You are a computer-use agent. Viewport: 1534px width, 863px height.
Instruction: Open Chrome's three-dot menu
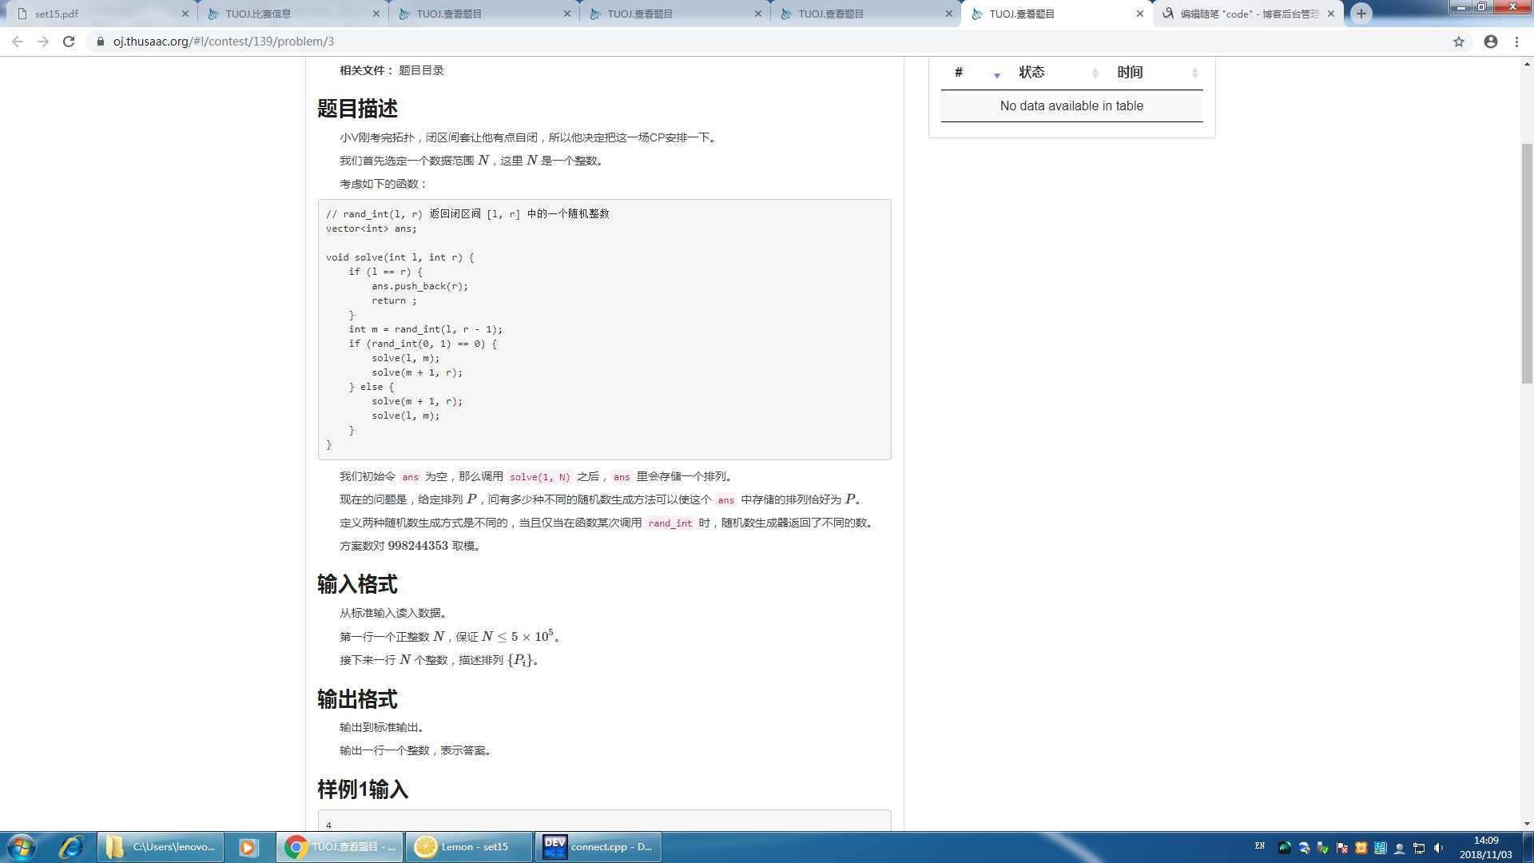[1516, 42]
